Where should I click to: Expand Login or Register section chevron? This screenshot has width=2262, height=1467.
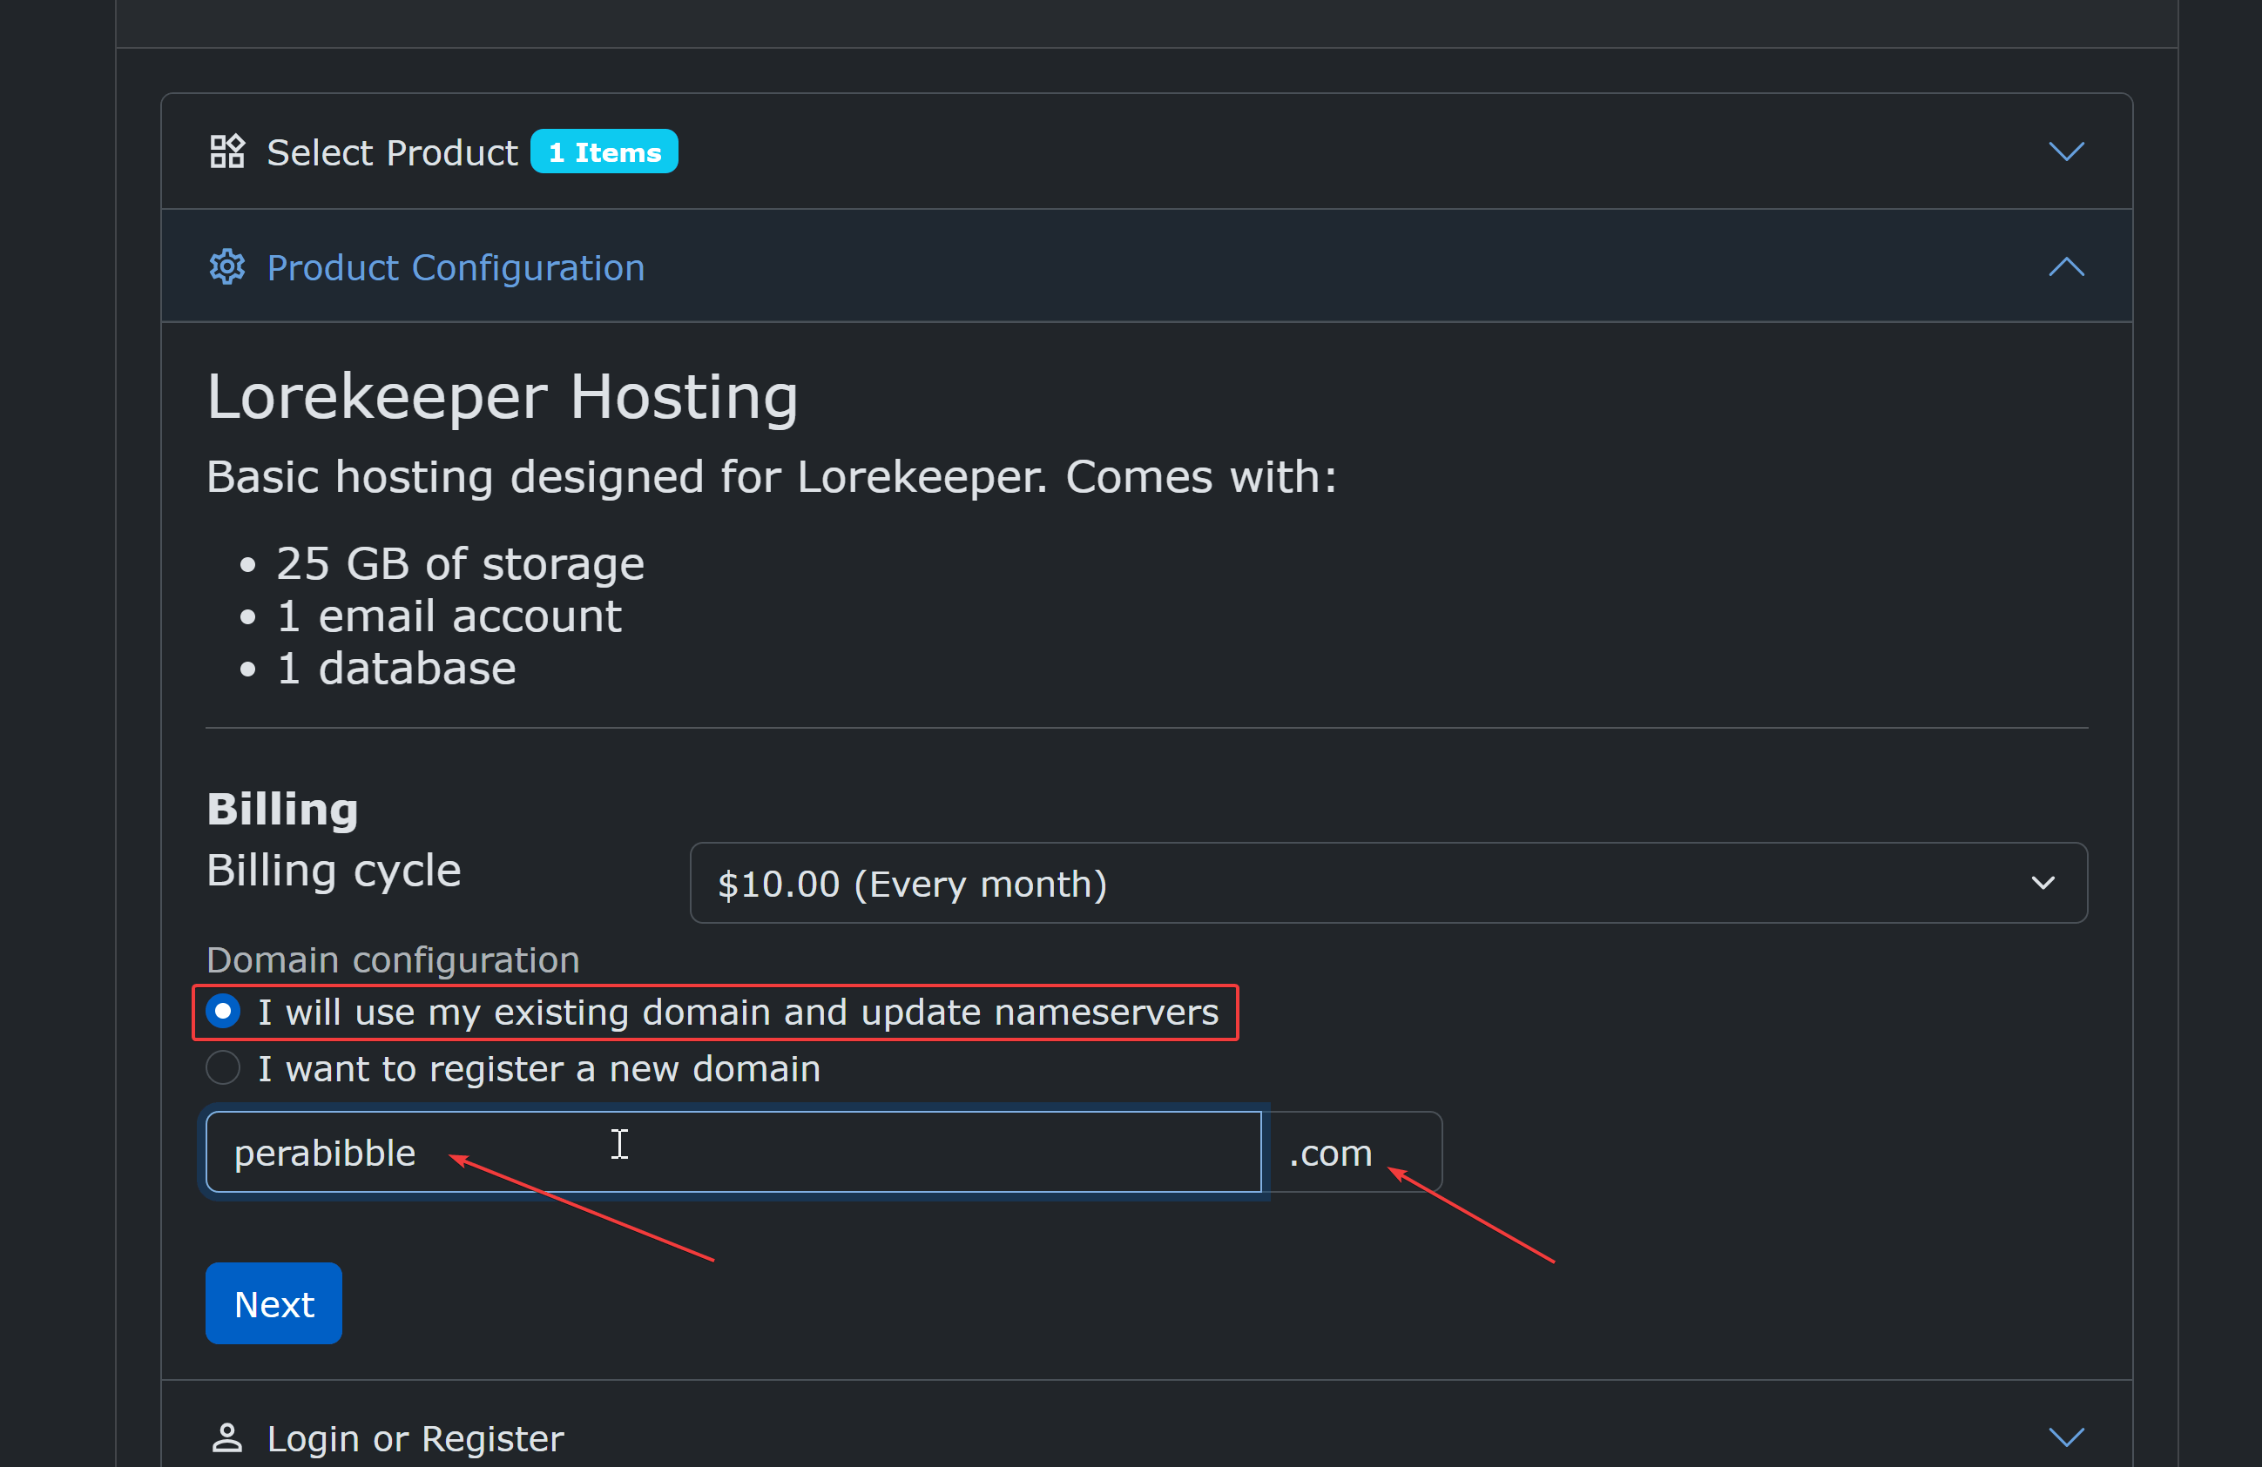click(2065, 1437)
